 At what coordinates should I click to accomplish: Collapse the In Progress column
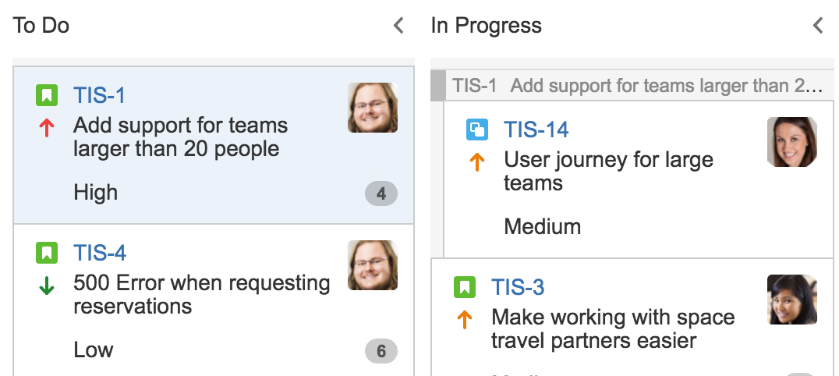(x=818, y=25)
